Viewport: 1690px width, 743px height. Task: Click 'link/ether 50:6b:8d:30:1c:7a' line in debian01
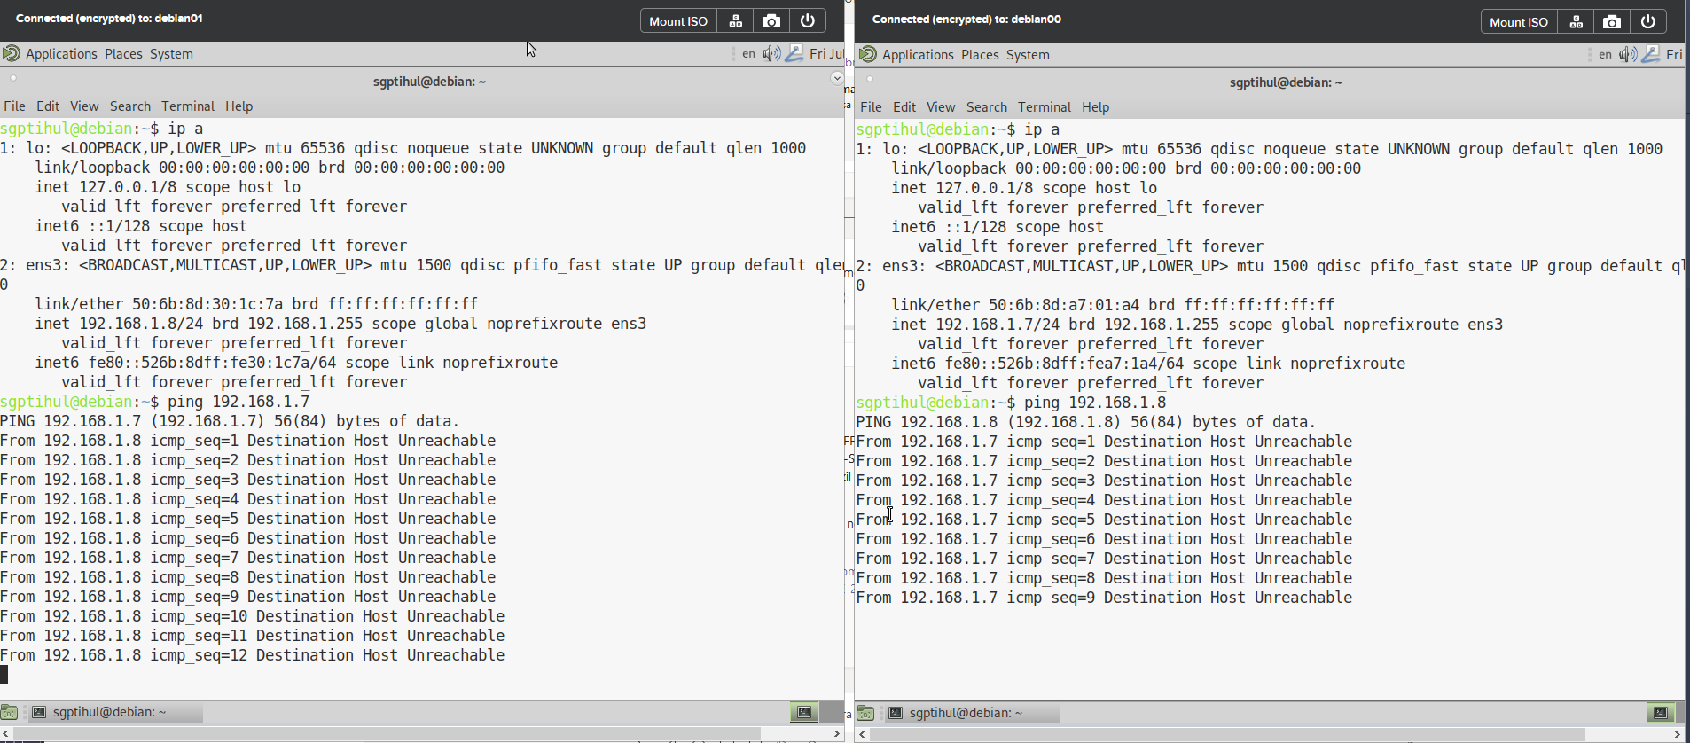pyautogui.click(x=256, y=304)
